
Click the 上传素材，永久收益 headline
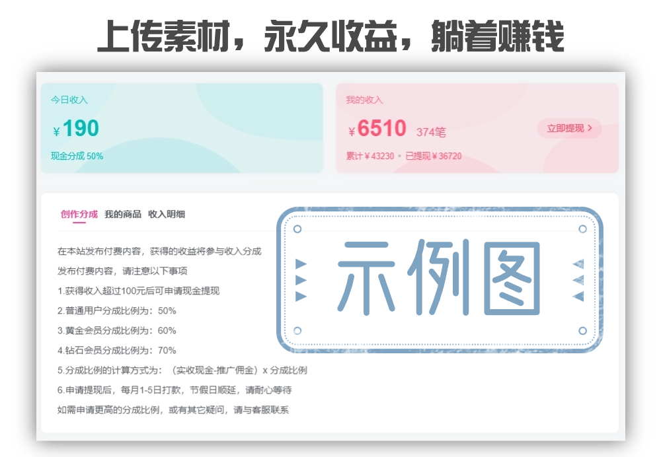(330, 34)
